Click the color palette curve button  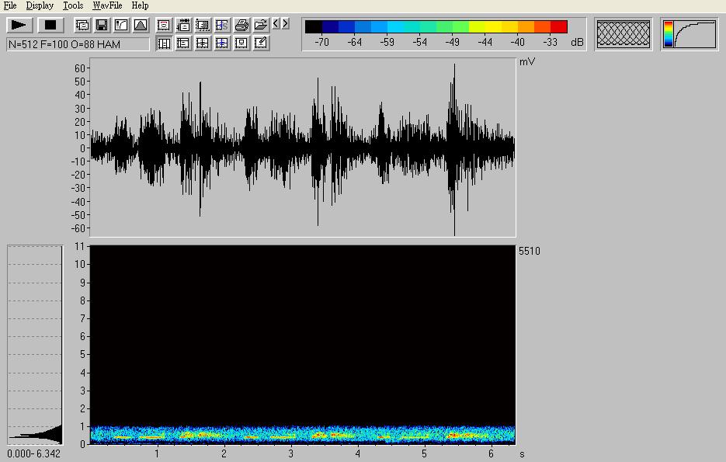[x=690, y=34]
